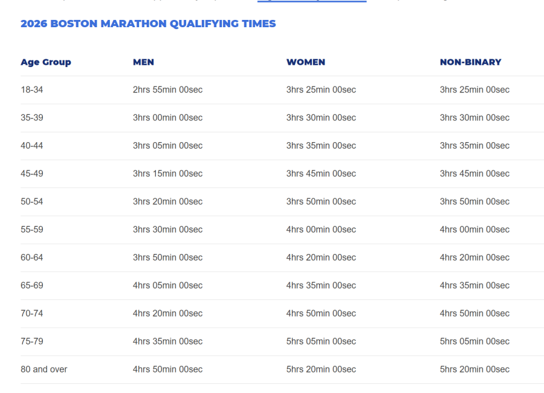544x393 pixels.
Task: Click the 2026 Boston Marathon Qualifying Times heading
Action: tap(148, 24)
